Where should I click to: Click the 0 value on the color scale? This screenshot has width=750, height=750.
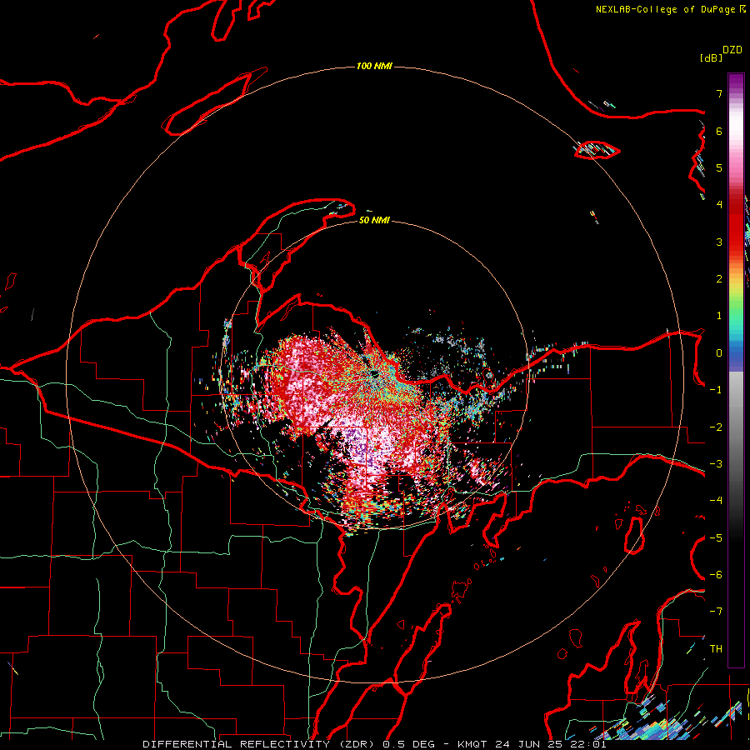click(x=719, y=353)
